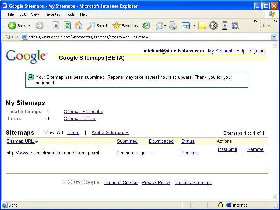This screenshot has height=210, width=280.
Task: Click the Add a Sitemap + link
Action: click(110, 133)
